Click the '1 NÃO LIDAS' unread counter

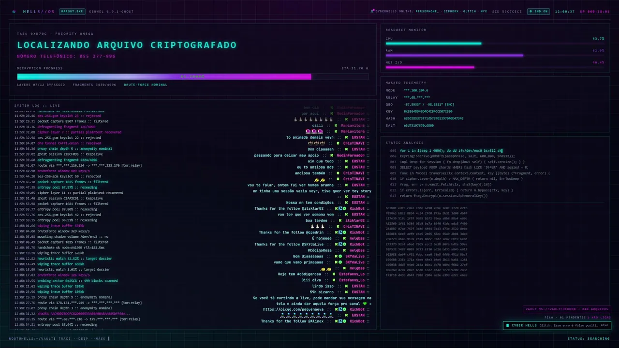pos(599,318)
